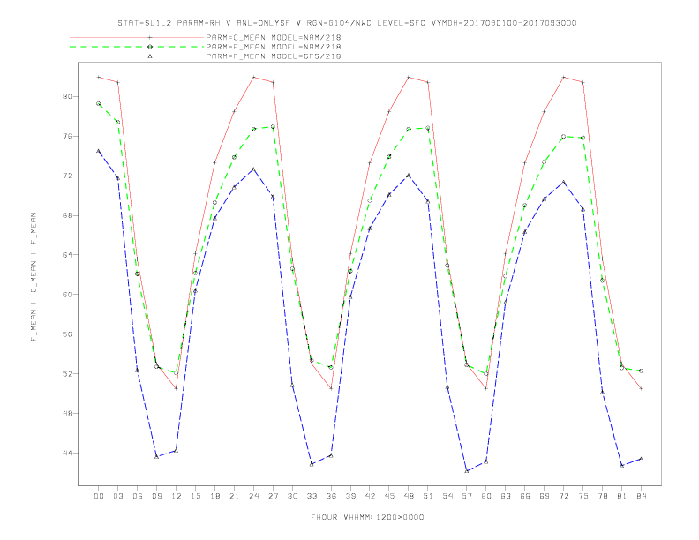Click the y-axis tick label 60

[67, 294]
